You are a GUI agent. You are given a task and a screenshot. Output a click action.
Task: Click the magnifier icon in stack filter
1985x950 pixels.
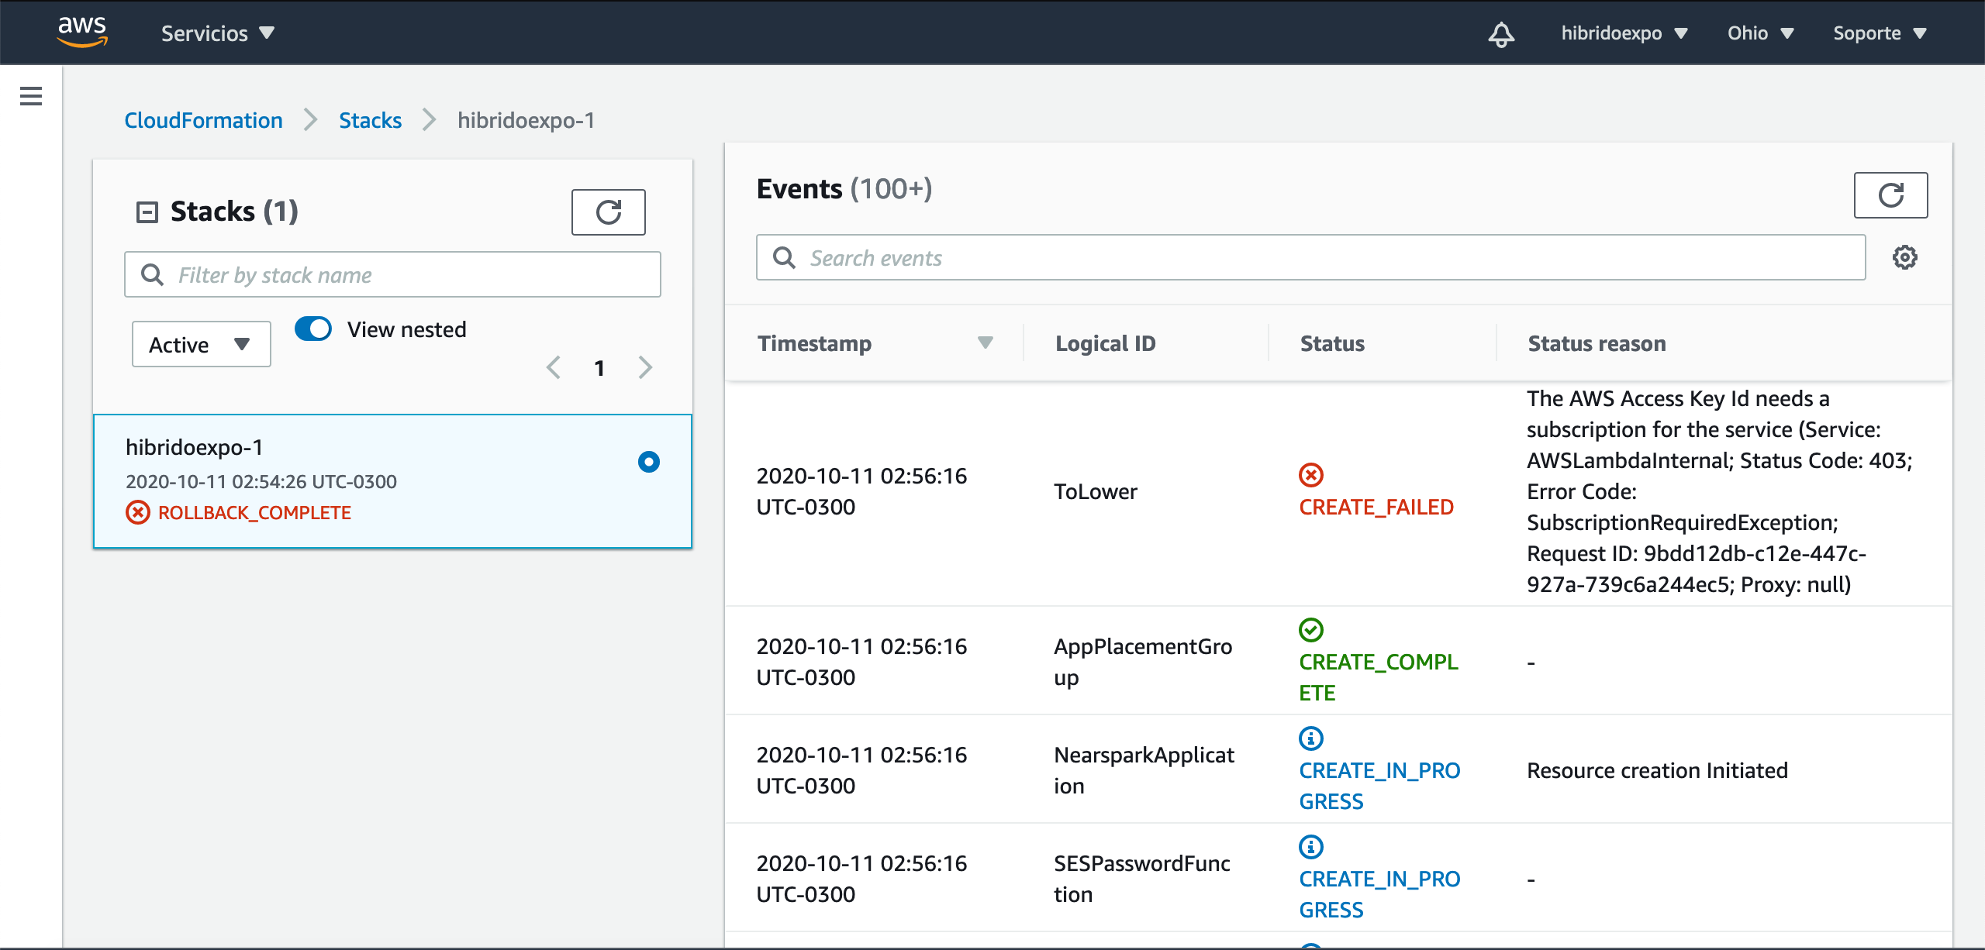point(152,274)
